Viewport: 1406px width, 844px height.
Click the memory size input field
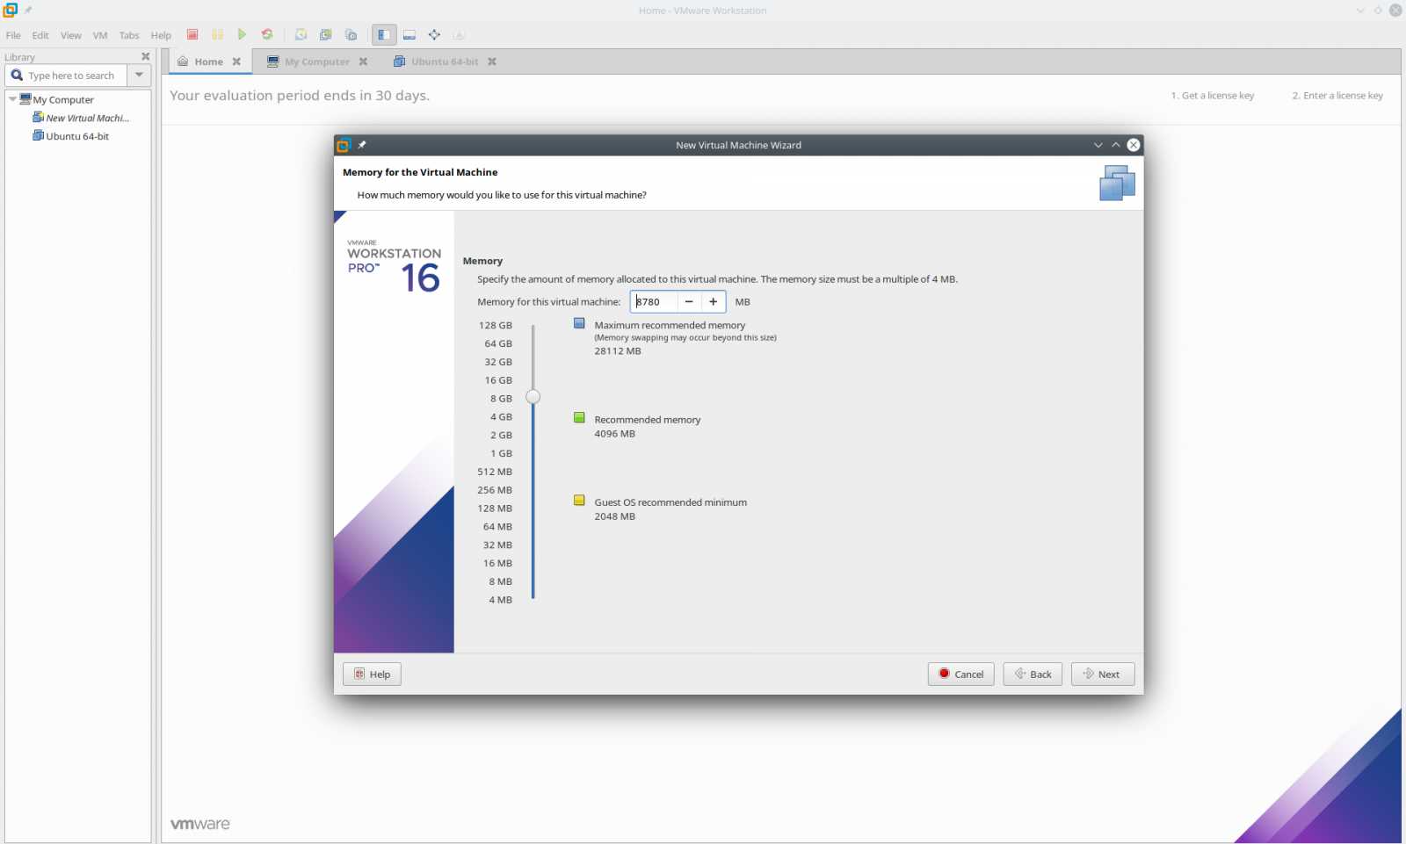[x=655, y=301]
